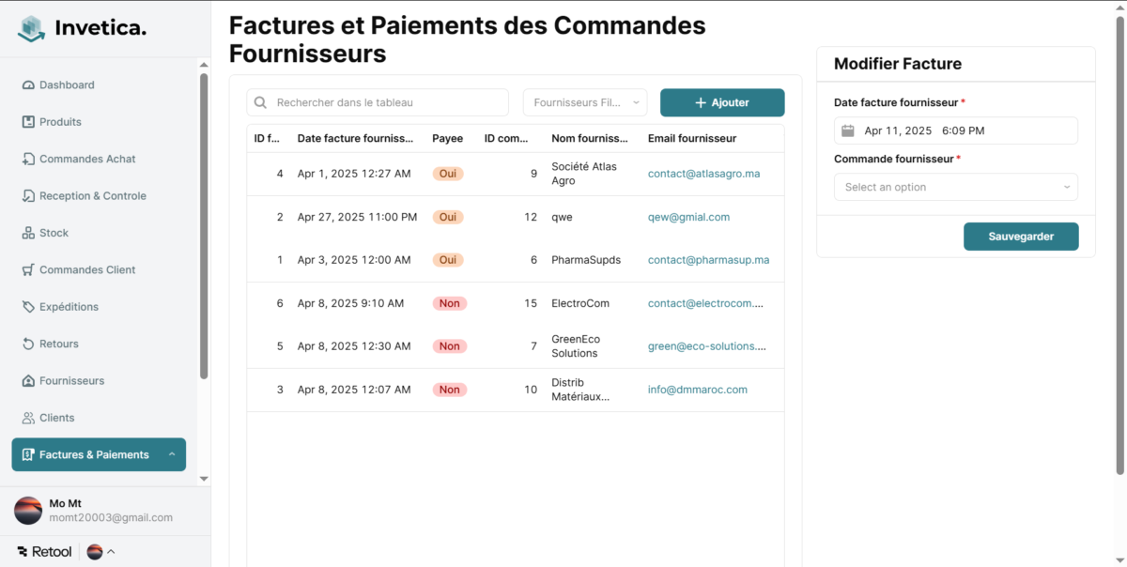Viewport: 1127px width, 567px height.
Task: Click the Commandes Client cart icon
Action: tap(28, 270)
